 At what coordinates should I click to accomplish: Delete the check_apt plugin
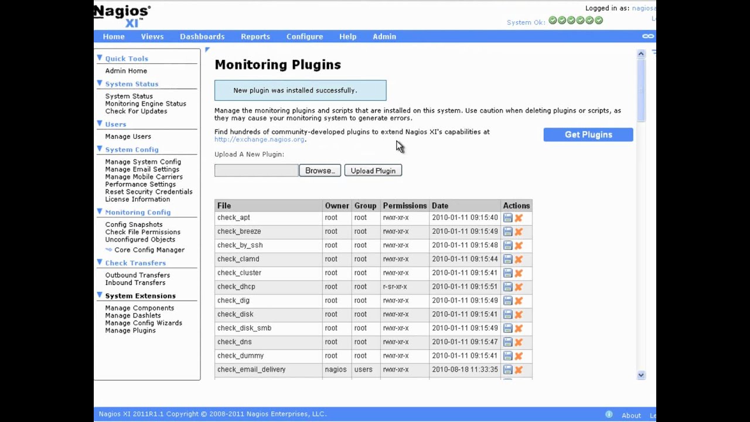tap(519, 217)
